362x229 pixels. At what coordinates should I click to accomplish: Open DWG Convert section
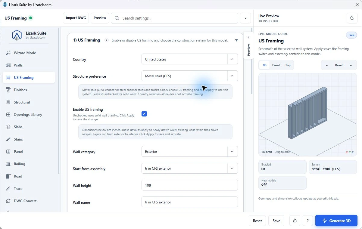tap(29, 201)
